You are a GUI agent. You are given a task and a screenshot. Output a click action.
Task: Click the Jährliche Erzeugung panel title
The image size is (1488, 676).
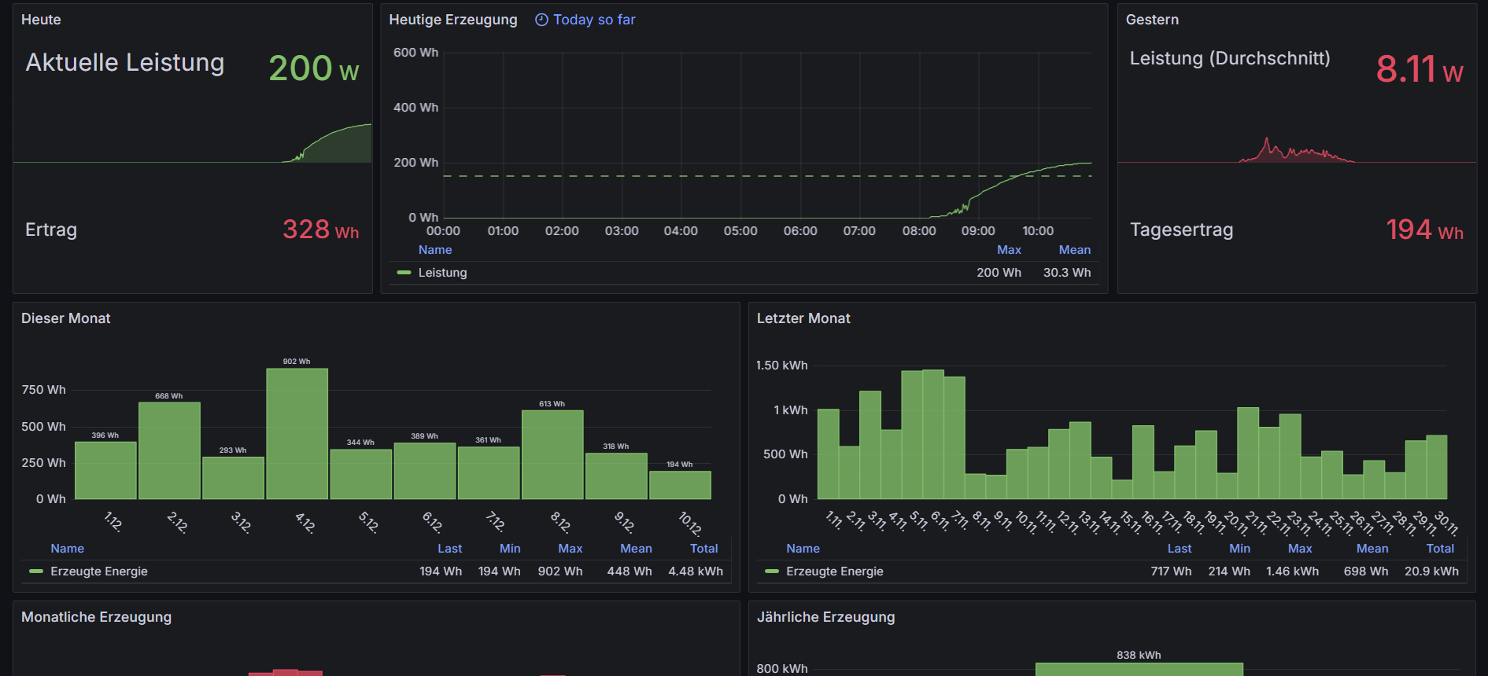click(x=825, y=617)
